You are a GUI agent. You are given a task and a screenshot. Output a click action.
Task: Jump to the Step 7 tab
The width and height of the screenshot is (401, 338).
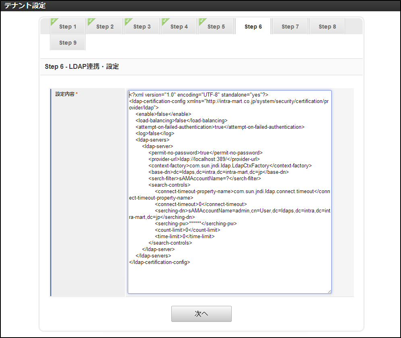pos(290,27)
